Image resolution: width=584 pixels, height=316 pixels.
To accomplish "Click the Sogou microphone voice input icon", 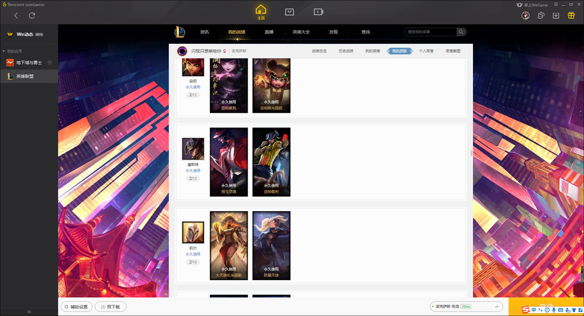I will [x=554, y=310].
